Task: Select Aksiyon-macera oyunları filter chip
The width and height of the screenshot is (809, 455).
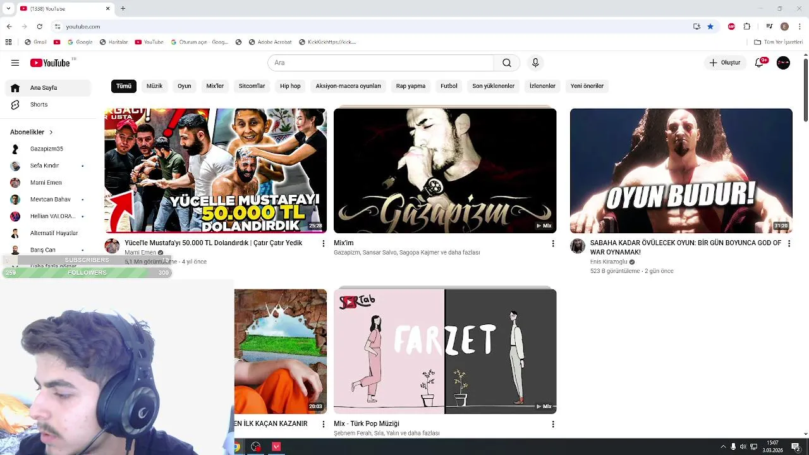Action: 348,86
